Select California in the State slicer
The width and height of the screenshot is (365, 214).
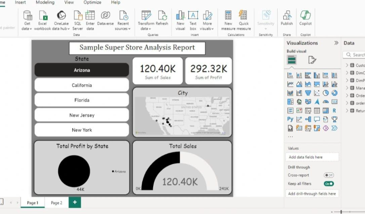82,85
